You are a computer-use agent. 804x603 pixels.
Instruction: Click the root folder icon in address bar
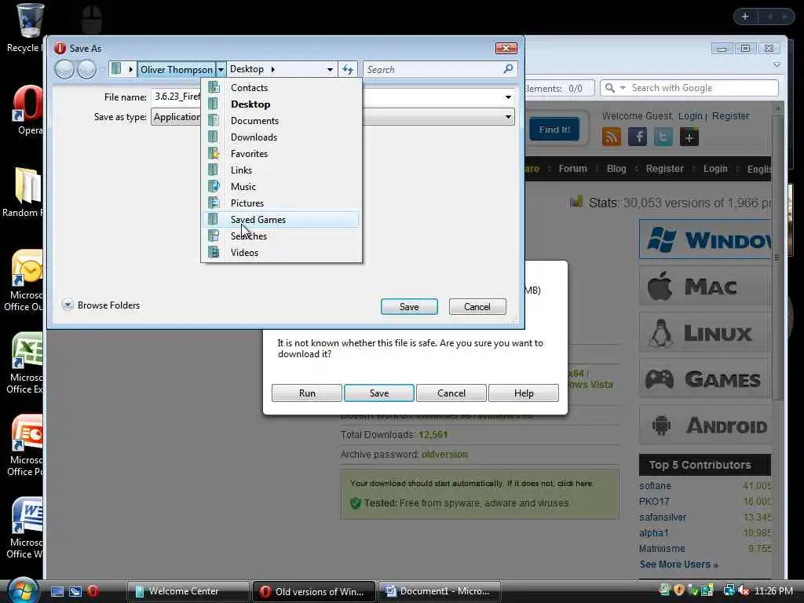tap(116, 69)
